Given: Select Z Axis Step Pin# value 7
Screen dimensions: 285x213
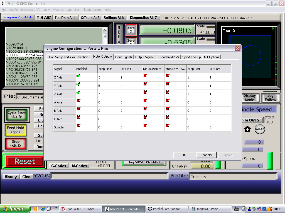Looking at the screenshot, I should pyautogui.click(x=109, y=94).
